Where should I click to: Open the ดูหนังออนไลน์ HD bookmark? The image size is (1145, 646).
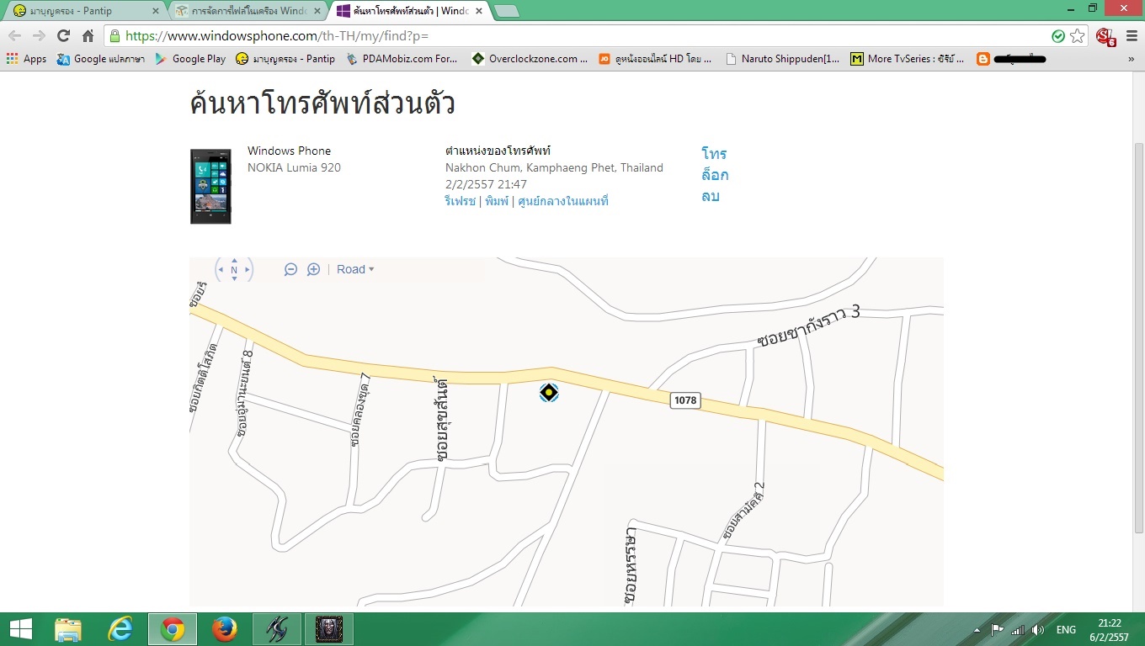point(655,59)
